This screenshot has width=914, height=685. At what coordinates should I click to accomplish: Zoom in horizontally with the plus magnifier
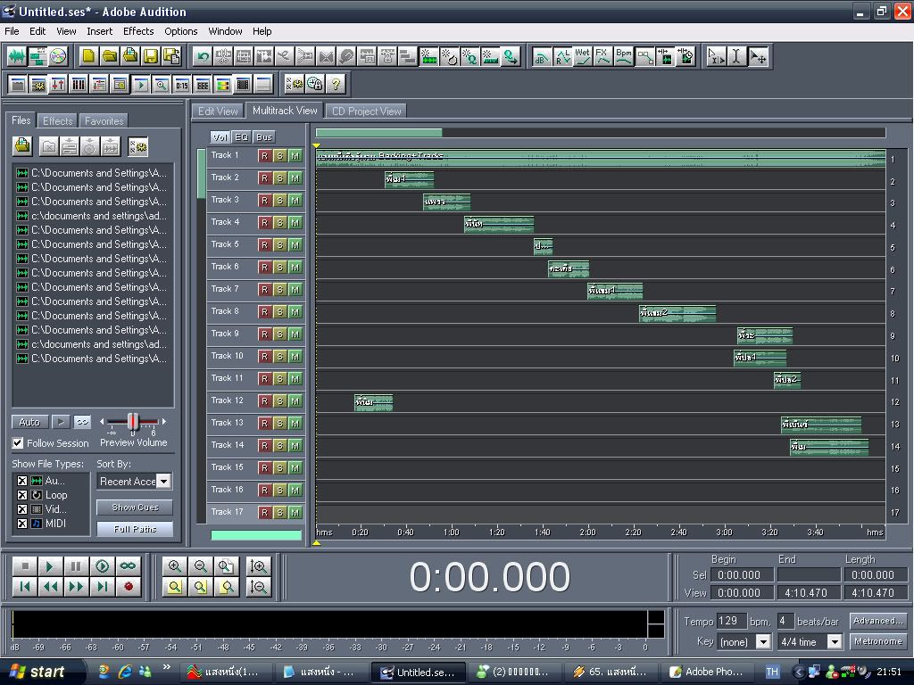tap(174, 566)
